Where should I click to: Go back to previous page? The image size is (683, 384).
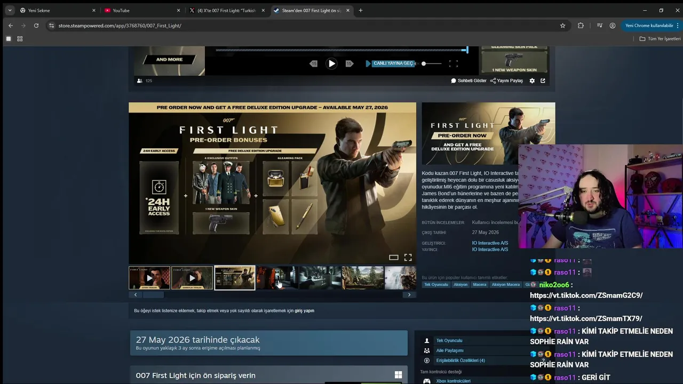tap(10, 26)
